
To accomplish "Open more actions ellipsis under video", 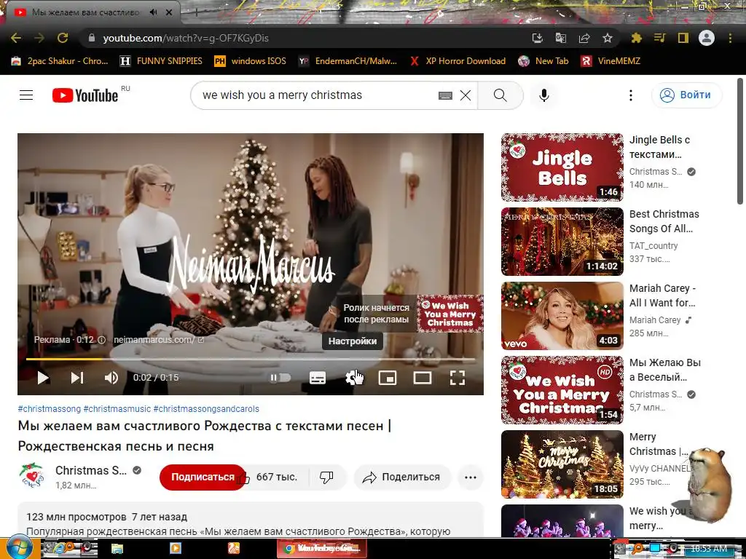I will pos(471,477).
